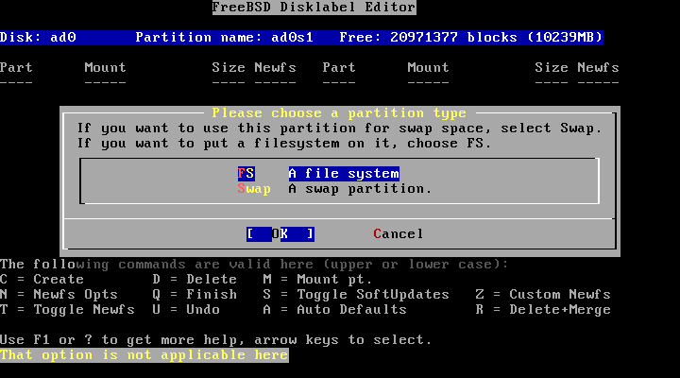Click 'T = Toggle Newfs' hint
Image resolution: width=680 pixels, height=378 pixels.
click(x=67, y=310)
